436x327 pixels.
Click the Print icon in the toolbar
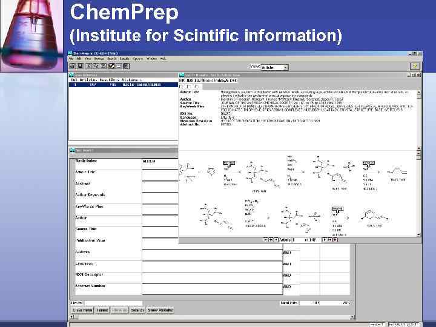73,66
